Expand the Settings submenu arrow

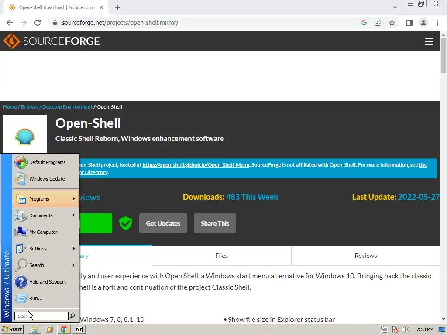73,248
